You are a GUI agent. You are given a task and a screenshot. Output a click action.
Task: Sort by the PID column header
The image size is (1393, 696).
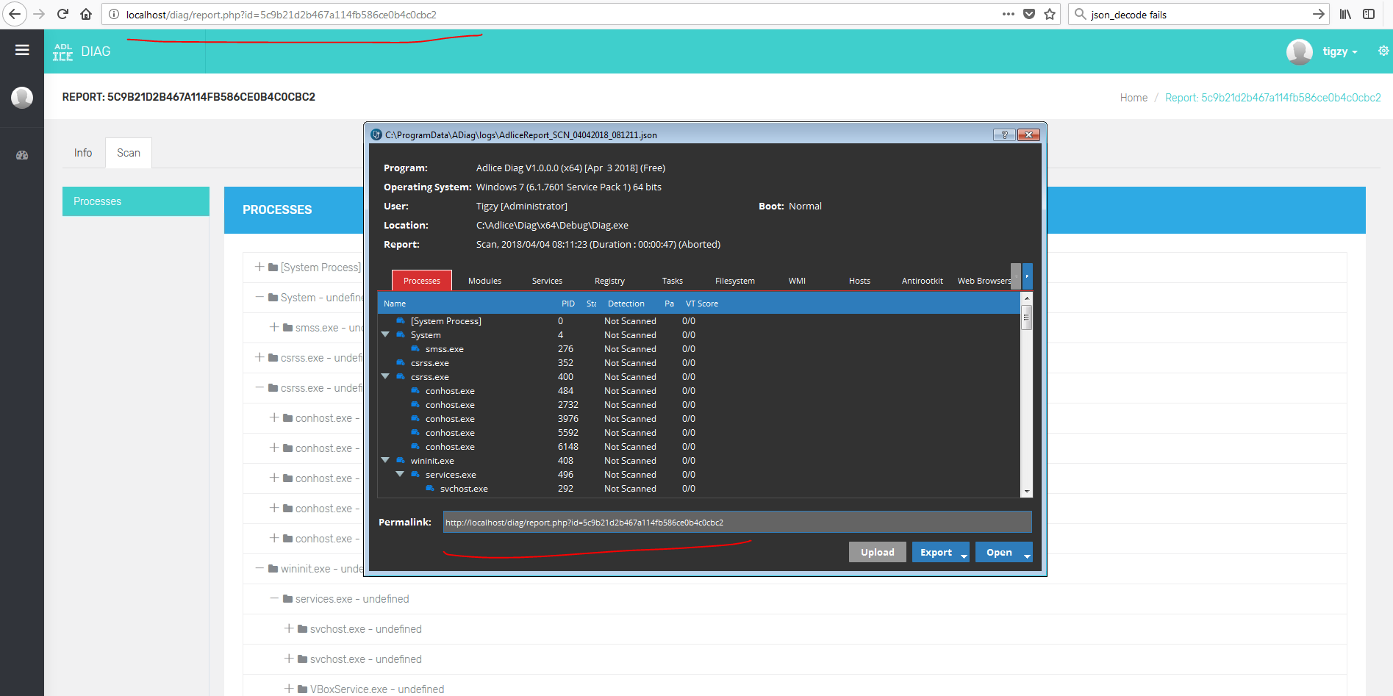point(568,304)
